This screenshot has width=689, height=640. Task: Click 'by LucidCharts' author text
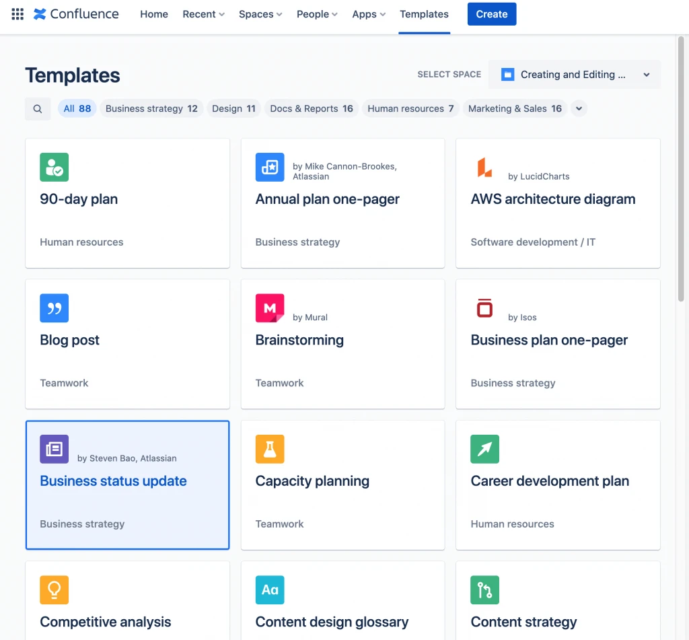(539, 177)
